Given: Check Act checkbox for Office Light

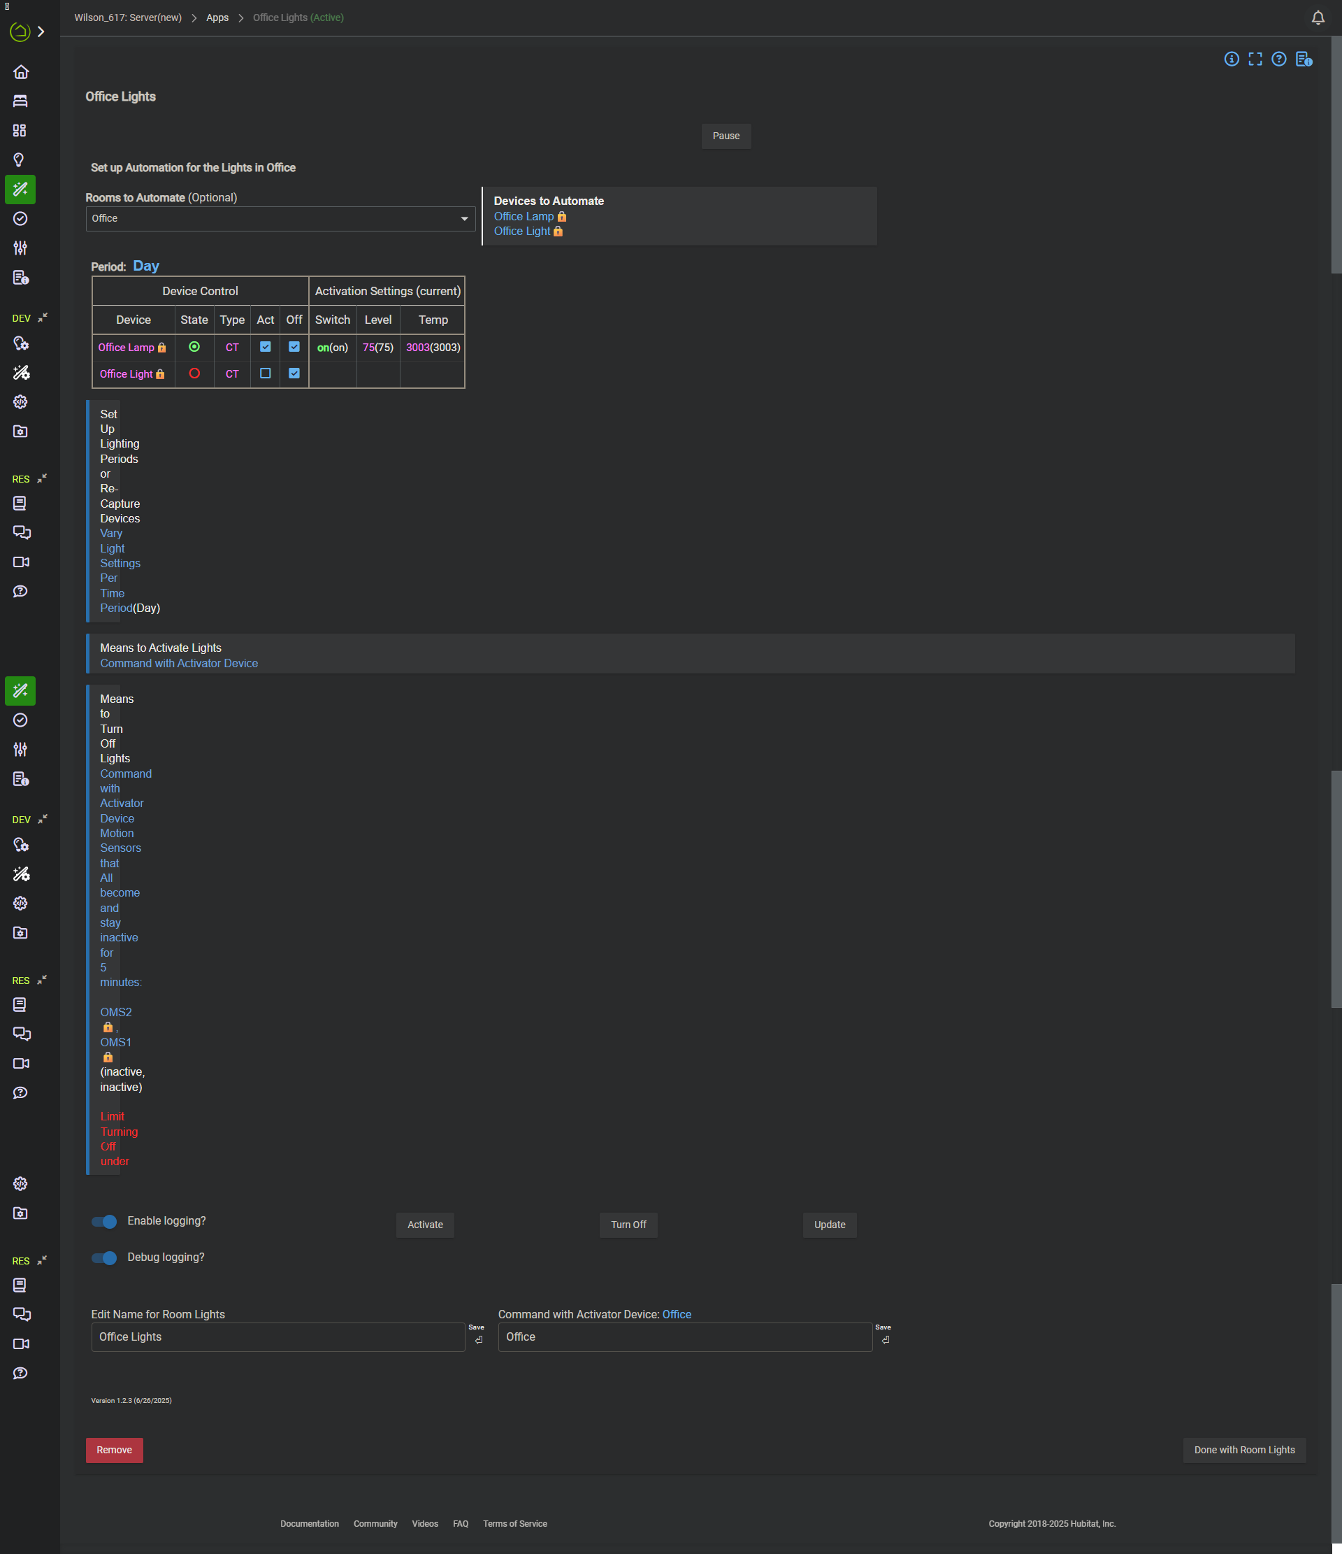Looking at the screenshot, I should pos(266,373).
